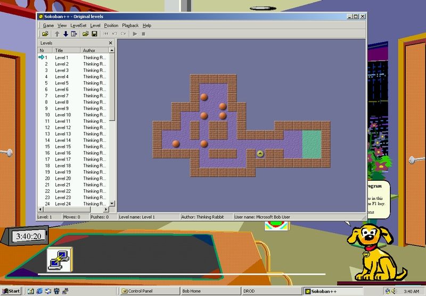
Task: Select Level 2 in the levels list
Action: (73, 64)
